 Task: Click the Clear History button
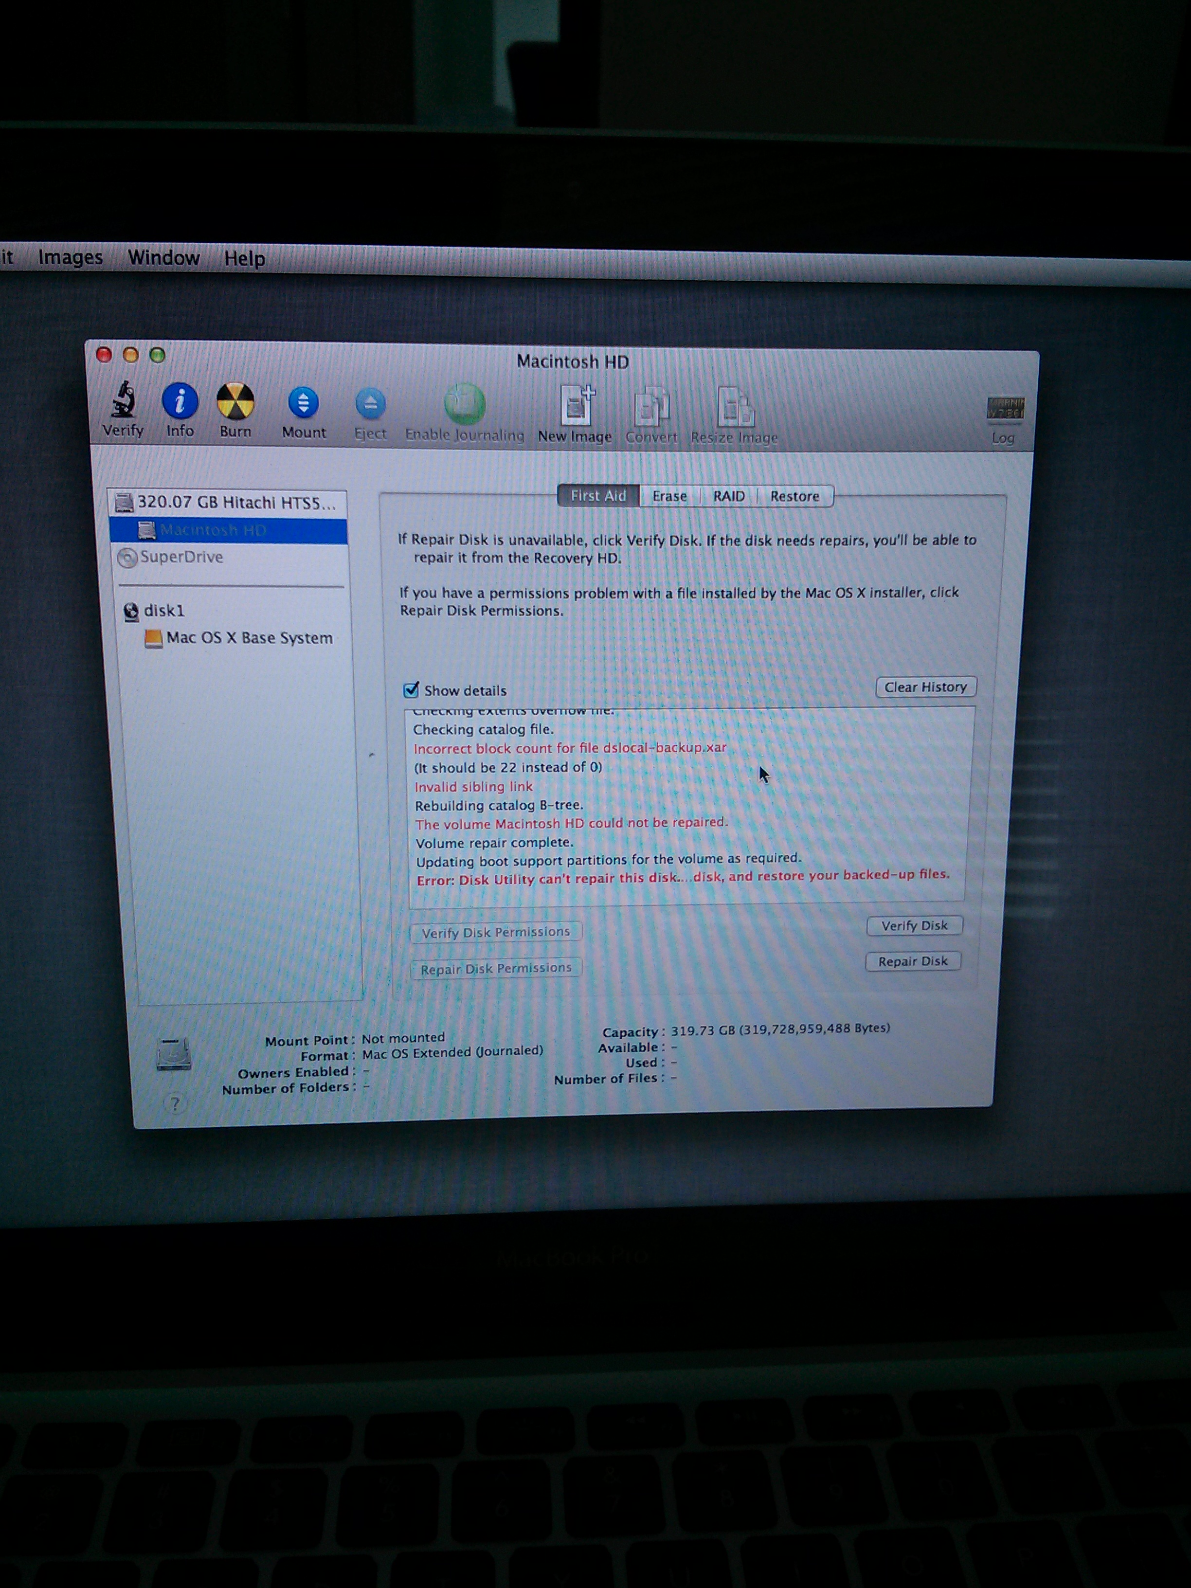point(925,687)
